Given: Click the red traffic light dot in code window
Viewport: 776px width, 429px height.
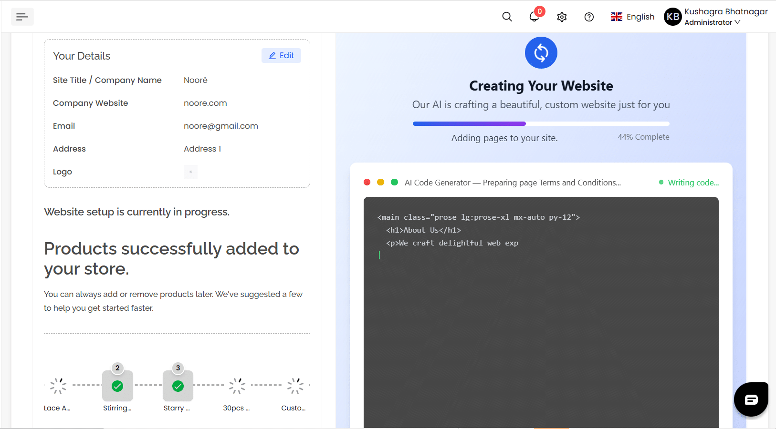Looking at the screenshot, I should click(367, 182).
